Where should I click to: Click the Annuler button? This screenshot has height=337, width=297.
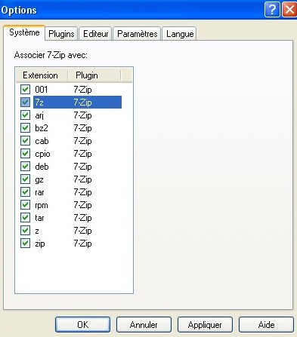click(x=144, y=325)
